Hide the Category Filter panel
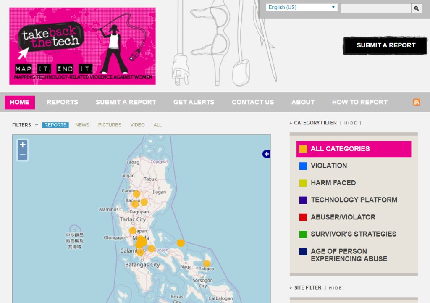The image size is (430, 303). tap(351, 123)
